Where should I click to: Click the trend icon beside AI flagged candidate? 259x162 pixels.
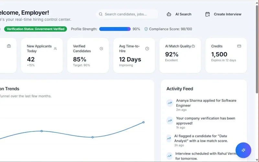(x=169, y=138)
